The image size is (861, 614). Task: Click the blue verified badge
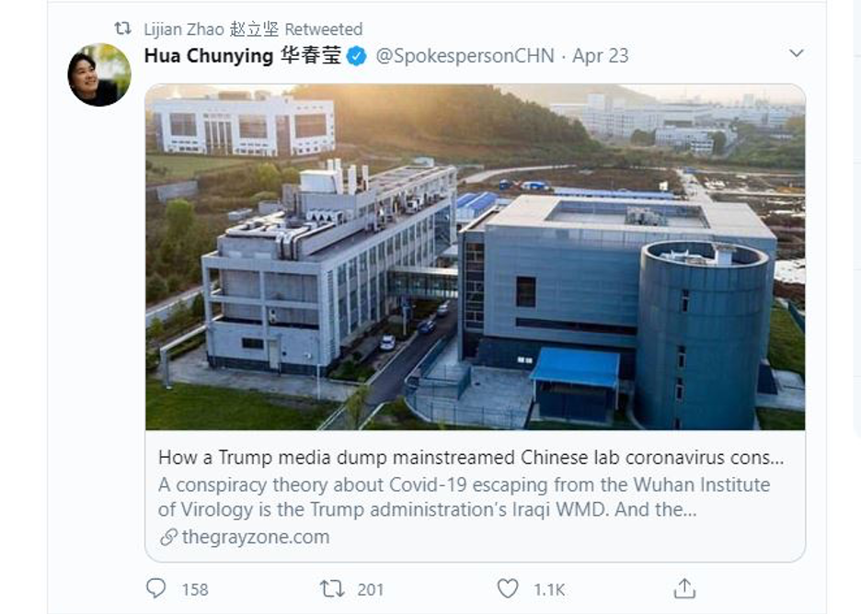356,56
